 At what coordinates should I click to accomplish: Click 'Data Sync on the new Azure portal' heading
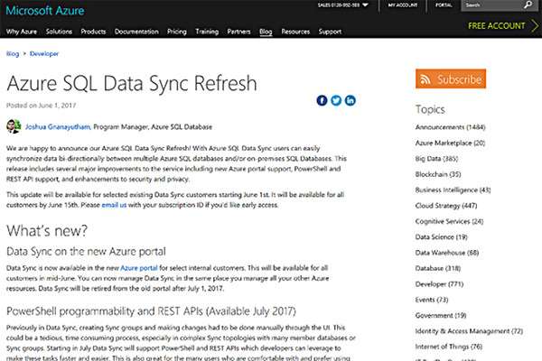point(86,252)
